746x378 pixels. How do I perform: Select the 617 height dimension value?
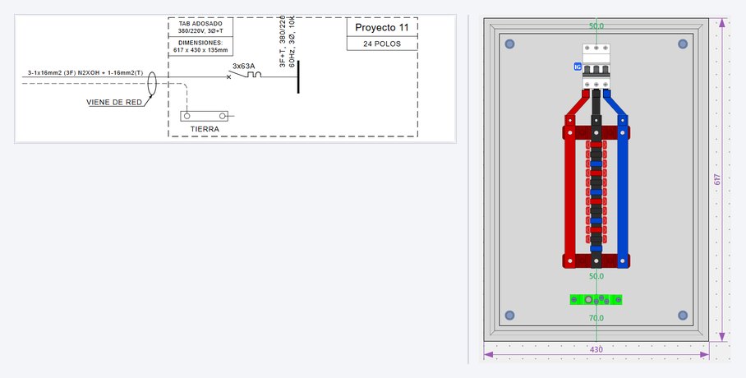click(717, 179)
